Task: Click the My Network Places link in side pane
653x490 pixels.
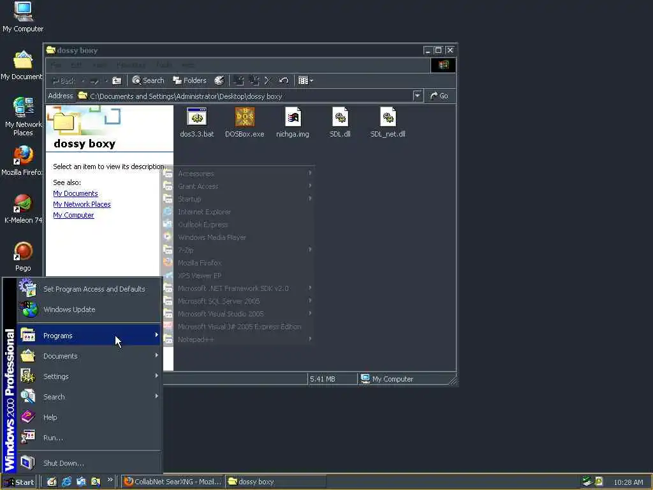Action: (82, 204)
